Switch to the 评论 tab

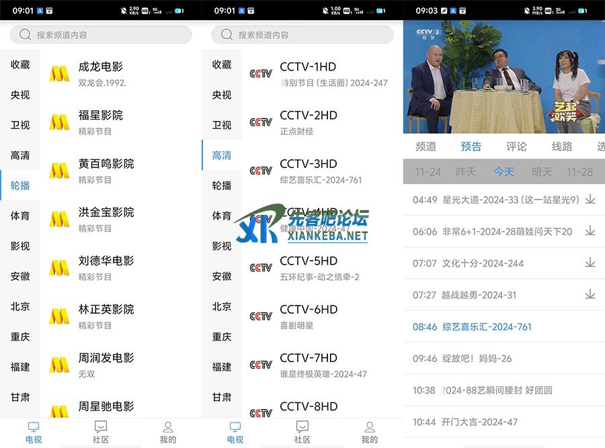coord(516,146)
